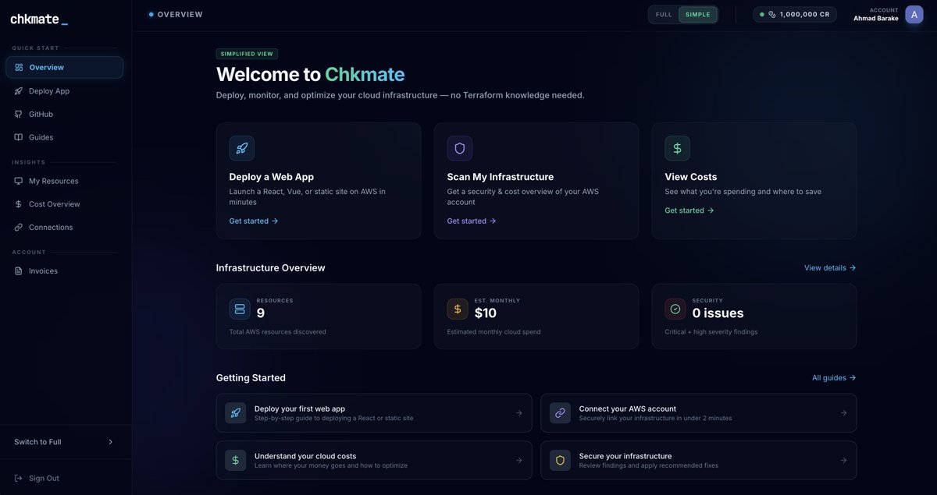Click the Sign Out arrow icon
Viewport: 937px width, 495px height.
click(x=19, y=478)
